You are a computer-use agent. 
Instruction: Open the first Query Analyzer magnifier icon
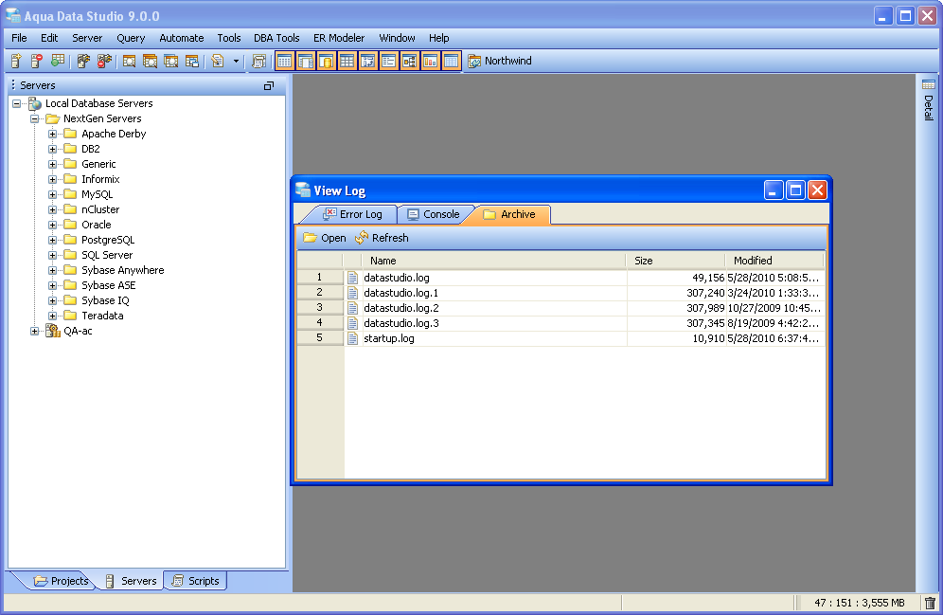tap(129, 61)
